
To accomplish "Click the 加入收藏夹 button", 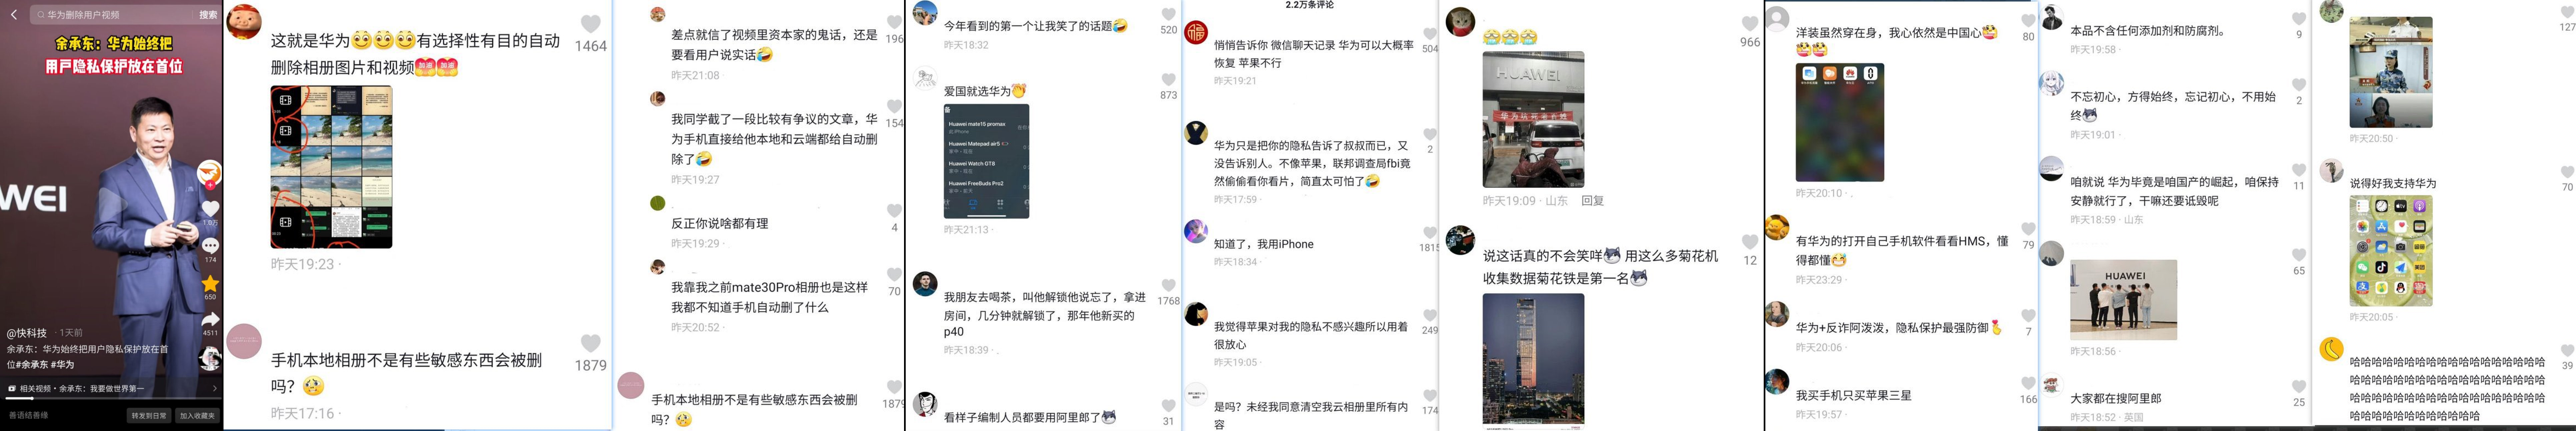I will pyautogui.click(x=197, y=415).
